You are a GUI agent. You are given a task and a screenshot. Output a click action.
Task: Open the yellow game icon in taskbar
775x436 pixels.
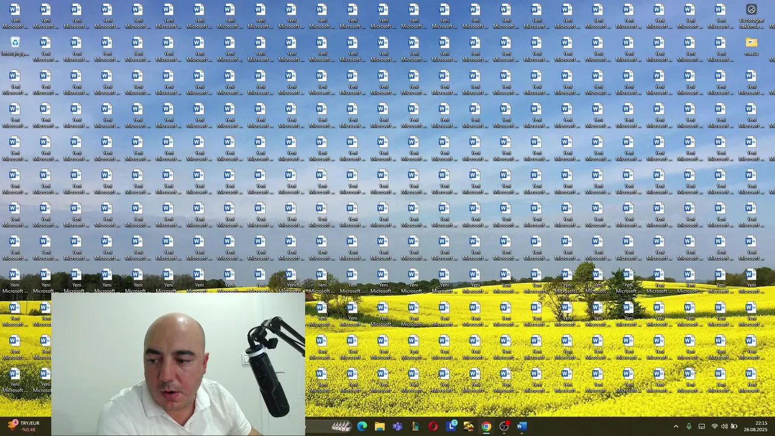469,426
